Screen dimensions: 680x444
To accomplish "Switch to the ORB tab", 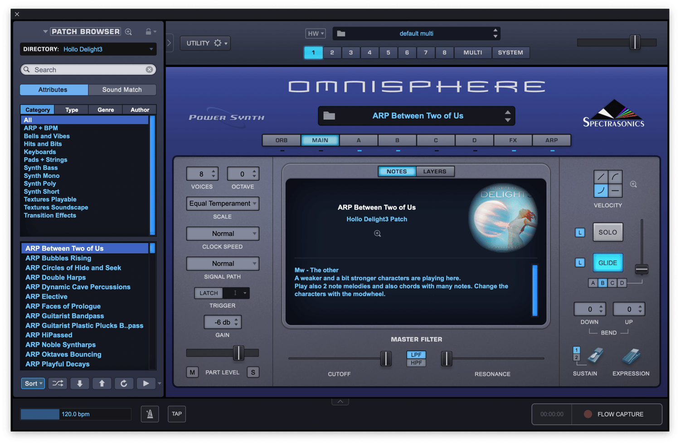I will (282, 140).
